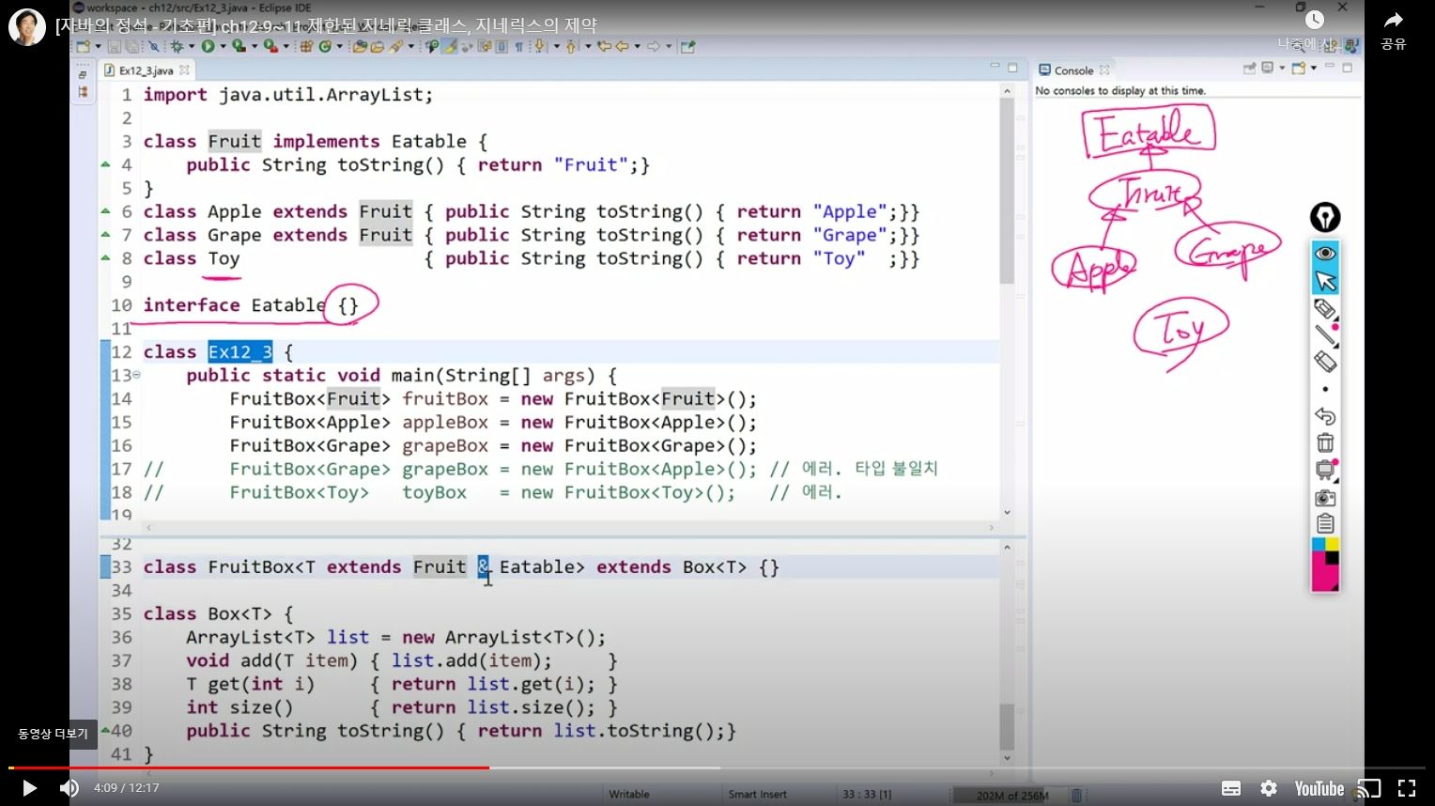Select the Console view tab
This screenshot has width=1435, height=806.
click(1073, 70)
